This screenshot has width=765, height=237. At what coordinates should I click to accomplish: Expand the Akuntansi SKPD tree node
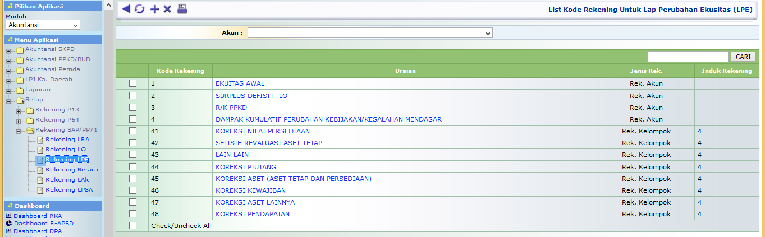[x=8, y=50]
